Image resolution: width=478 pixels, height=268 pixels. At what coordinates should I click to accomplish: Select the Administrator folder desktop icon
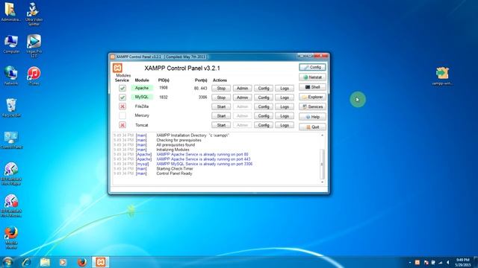coord(11,13)
